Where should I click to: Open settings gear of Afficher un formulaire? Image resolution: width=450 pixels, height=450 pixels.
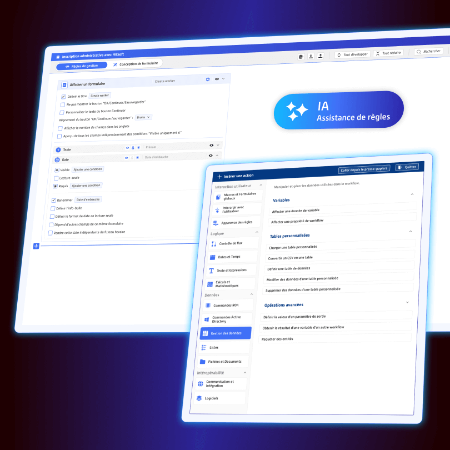(208, 79)
